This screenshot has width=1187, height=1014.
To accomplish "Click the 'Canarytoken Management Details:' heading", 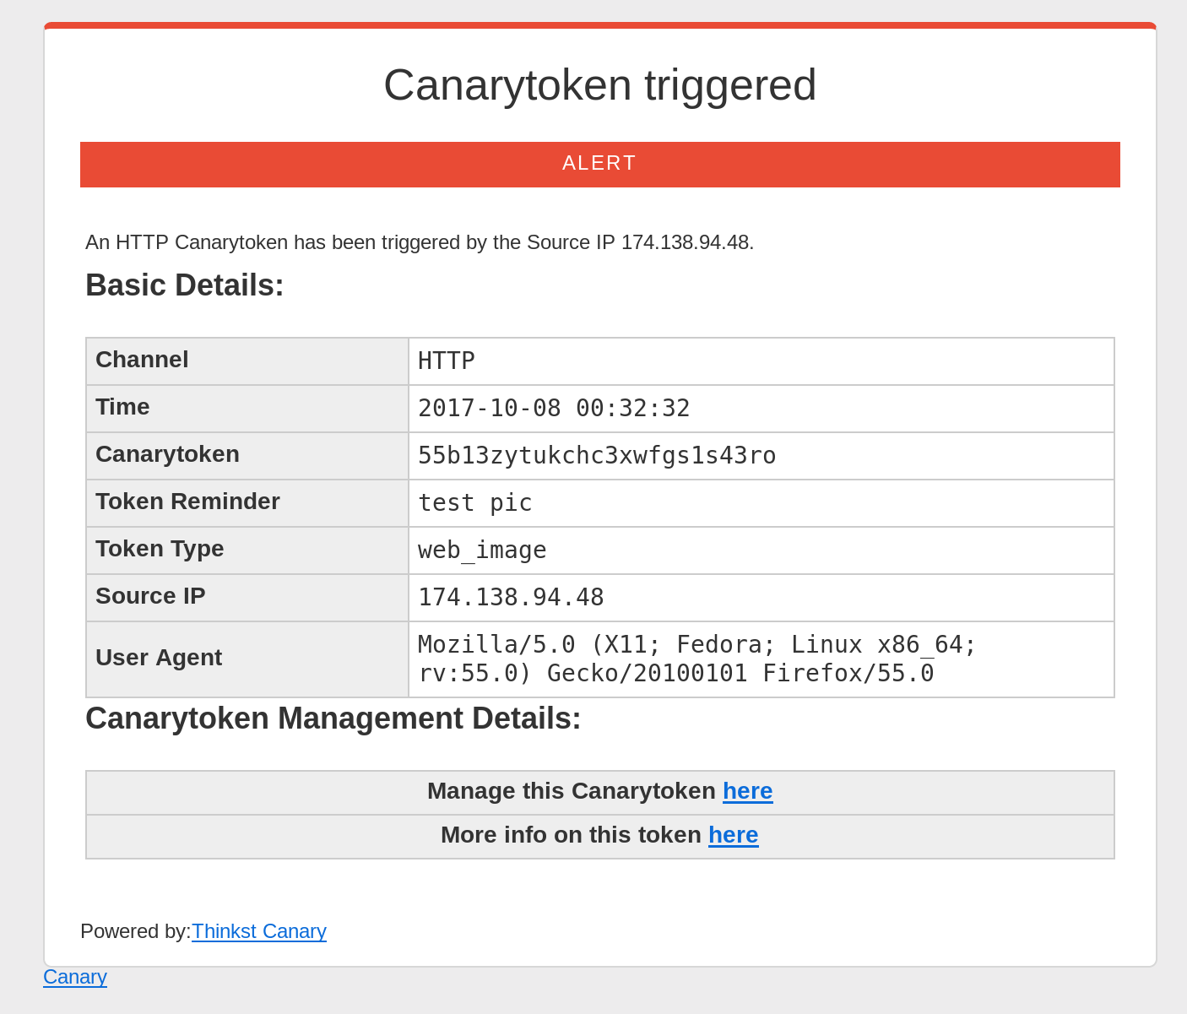I will click(333, 718).
